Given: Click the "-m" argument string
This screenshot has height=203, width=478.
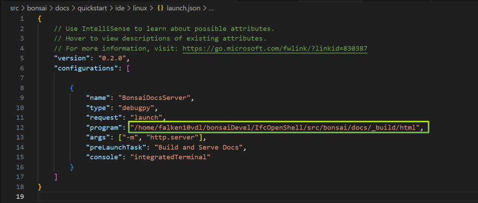Looking at the screenshot, I should tap(130, 137).
